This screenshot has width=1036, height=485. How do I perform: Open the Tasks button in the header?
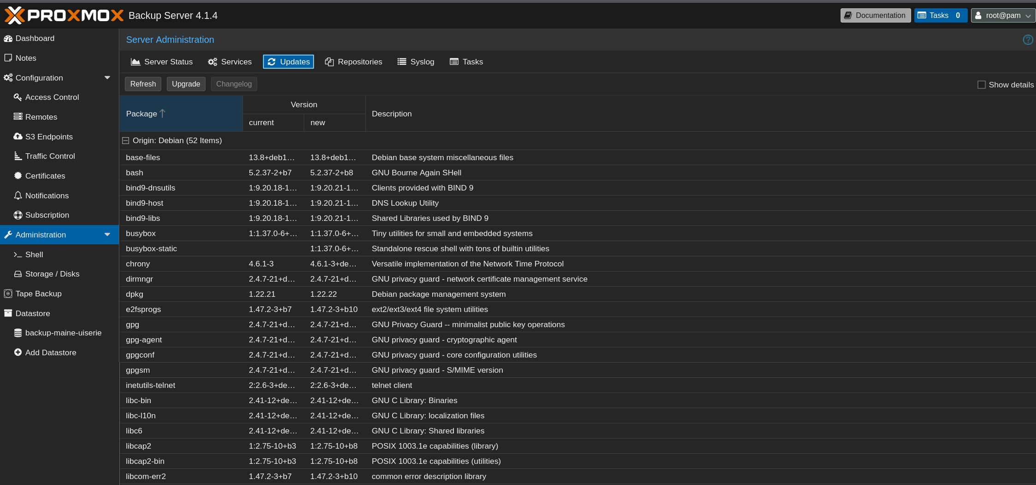pyautogui.click(x=941, y=15)
